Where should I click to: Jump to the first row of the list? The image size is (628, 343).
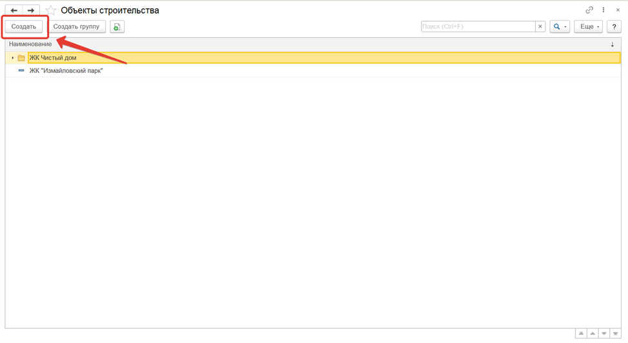(581, 333)
